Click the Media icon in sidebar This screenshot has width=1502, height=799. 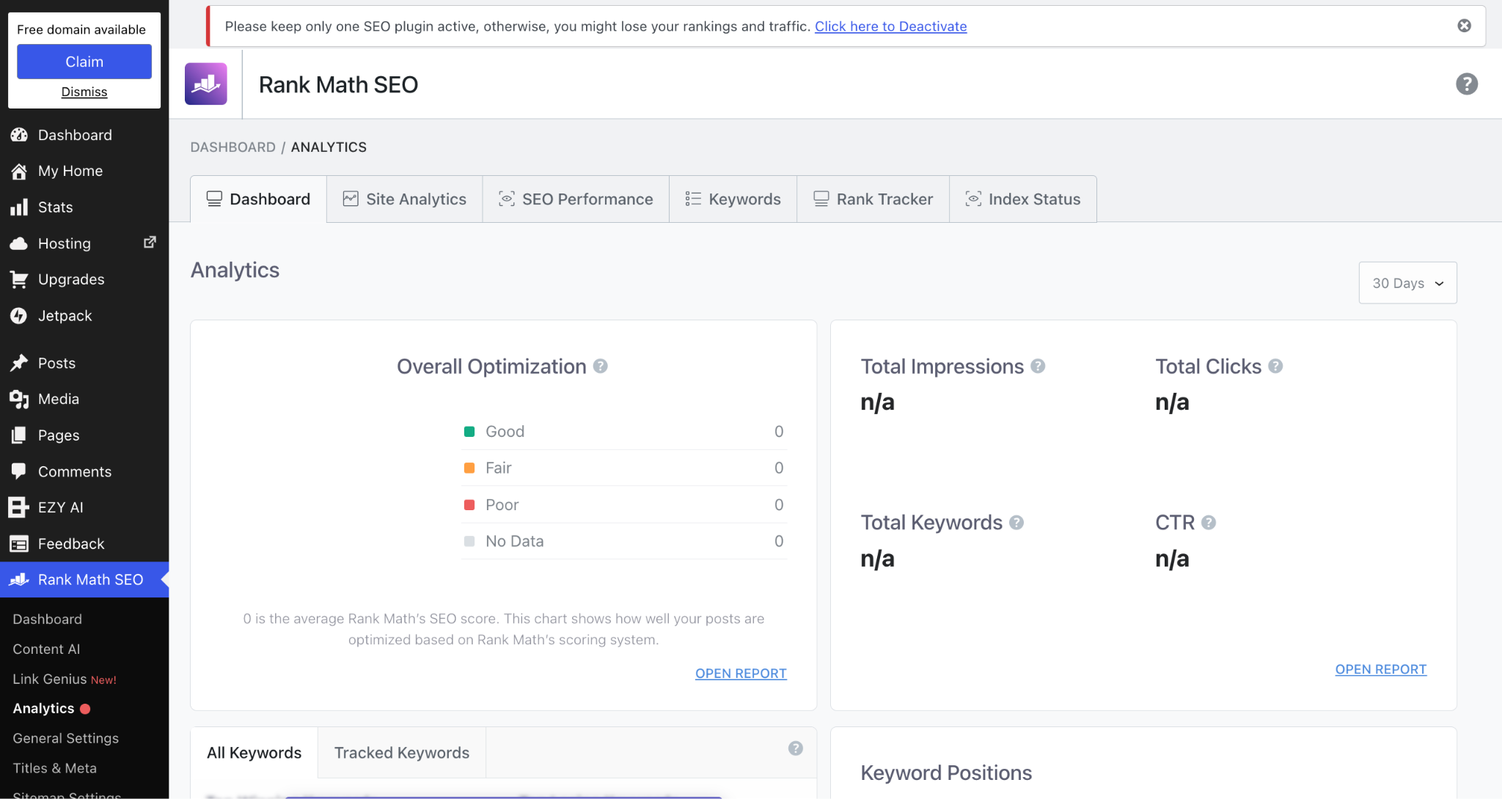pos(19,399)
